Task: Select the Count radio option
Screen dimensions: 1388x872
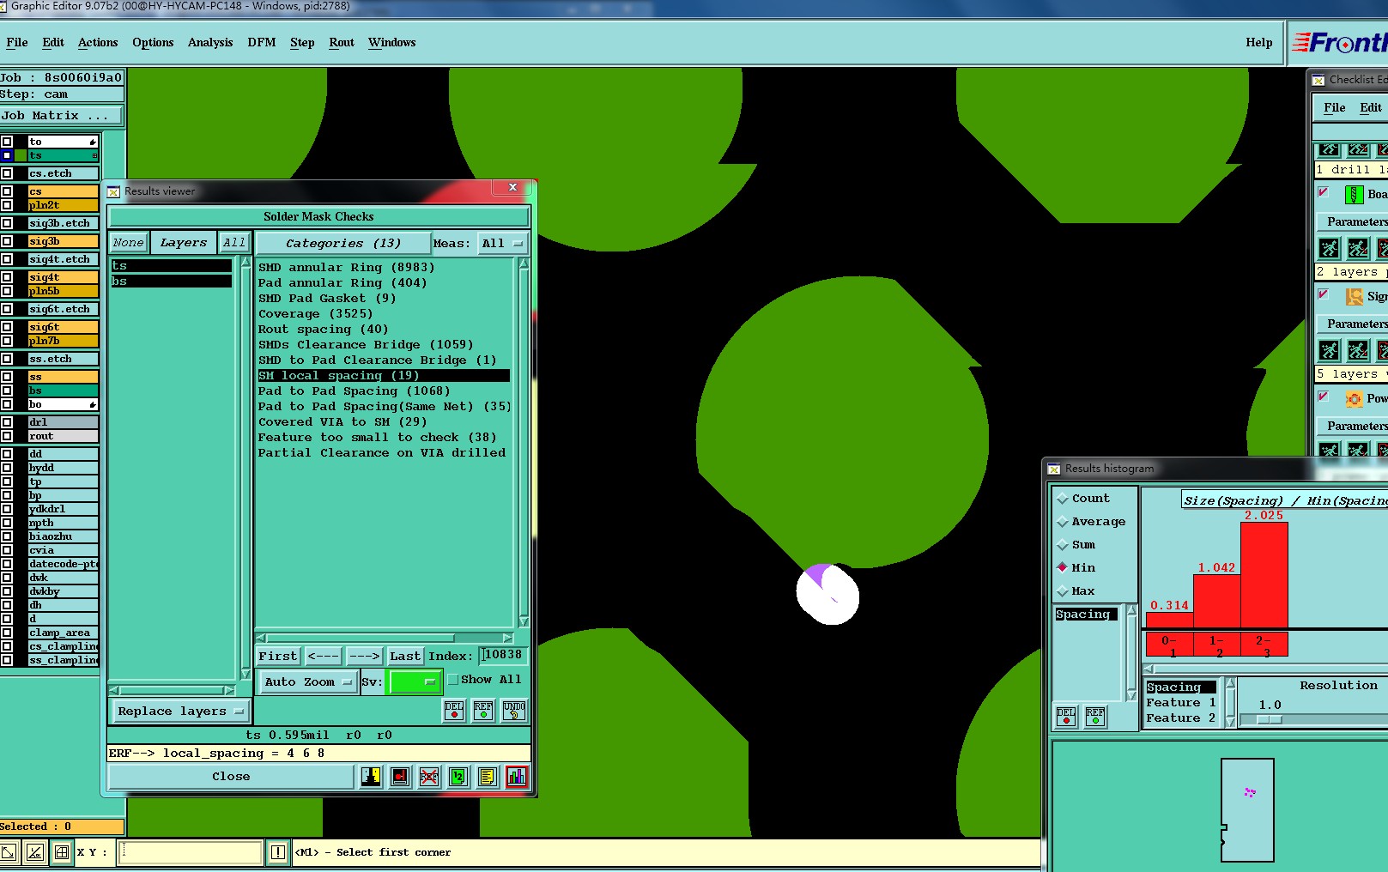Action: tap(1063, 499)
